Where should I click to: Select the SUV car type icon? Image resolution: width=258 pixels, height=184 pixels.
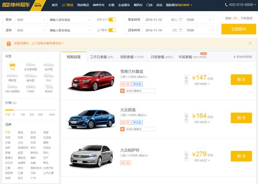click(x=49, y=76)
